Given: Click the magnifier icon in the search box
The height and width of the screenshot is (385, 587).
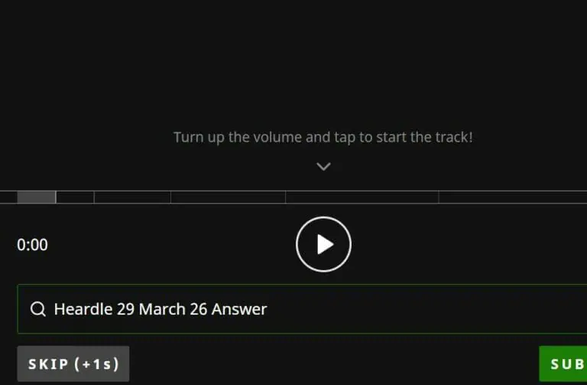Looking at the screenshot, I should click(x=37, y=309).
